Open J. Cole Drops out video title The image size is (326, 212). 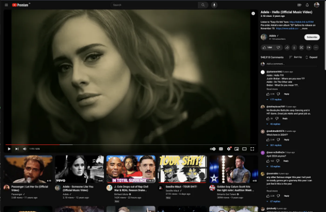[x=131, y=188]
